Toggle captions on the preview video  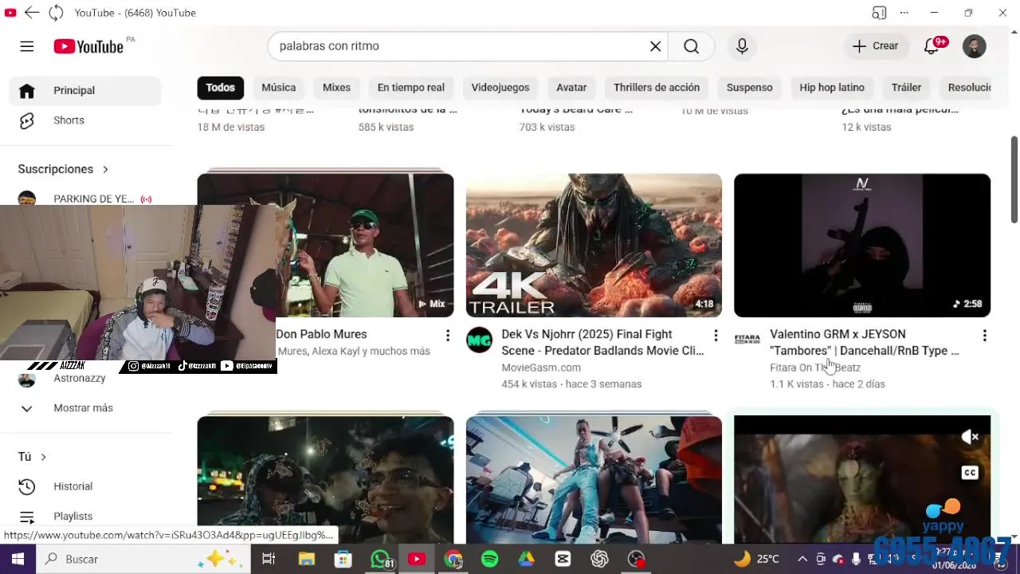click(x=970, y=473)
